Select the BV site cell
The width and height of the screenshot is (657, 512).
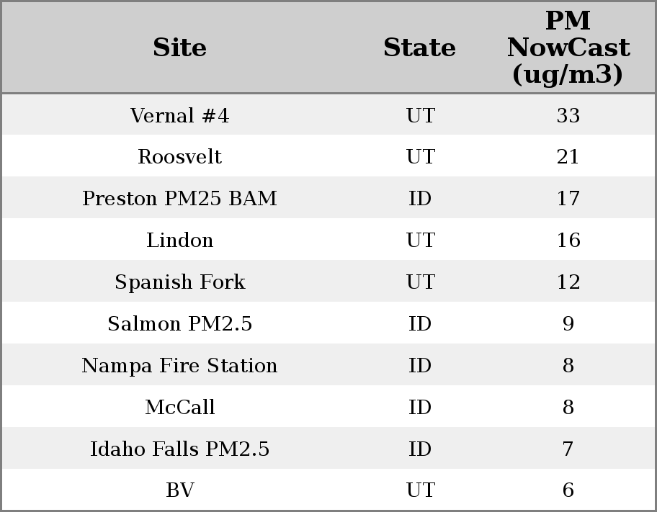[x=180, y=490]
